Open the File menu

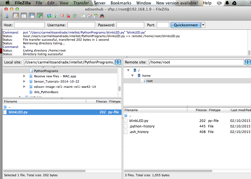pos(39,3)
